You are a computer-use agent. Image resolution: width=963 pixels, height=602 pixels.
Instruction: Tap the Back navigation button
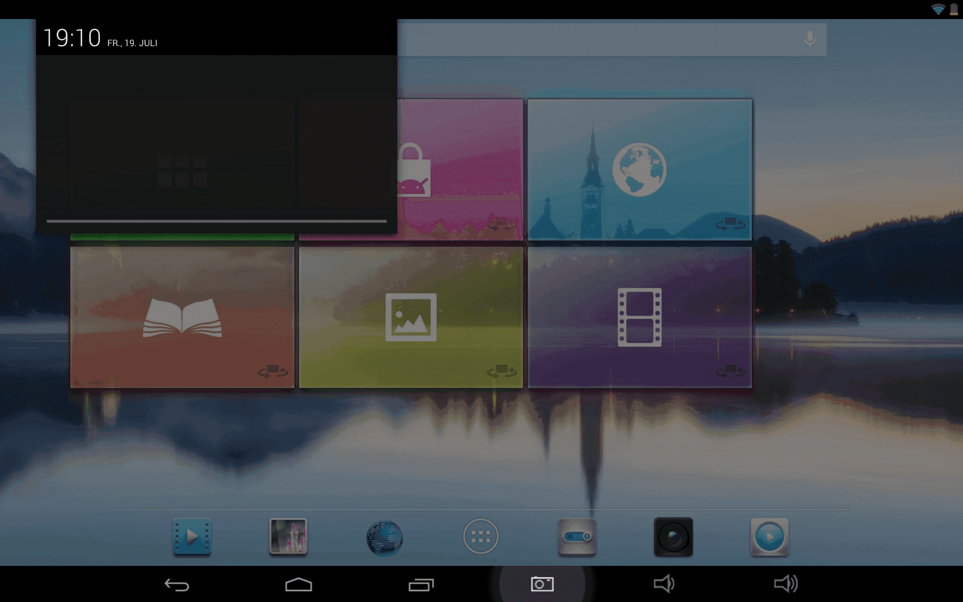177,584
